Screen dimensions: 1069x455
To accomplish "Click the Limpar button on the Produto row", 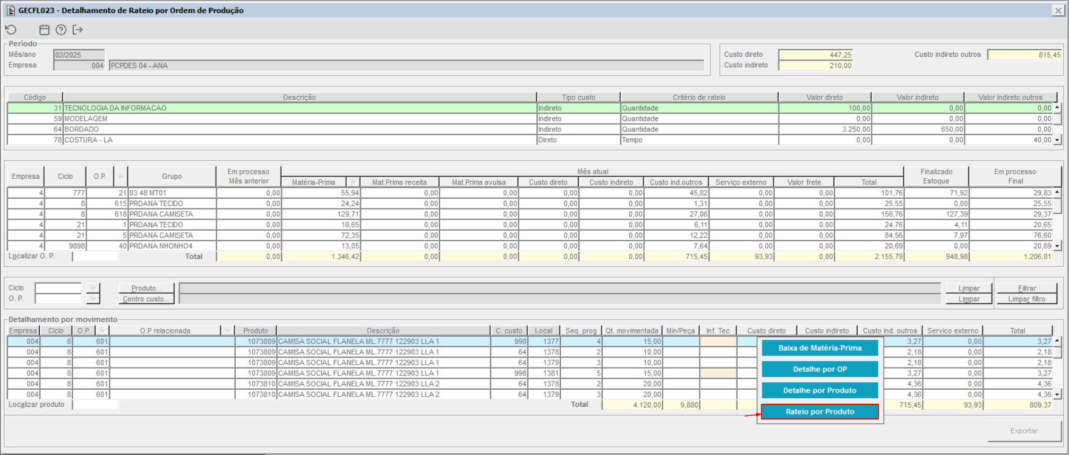I will click(x=969, y=288).
